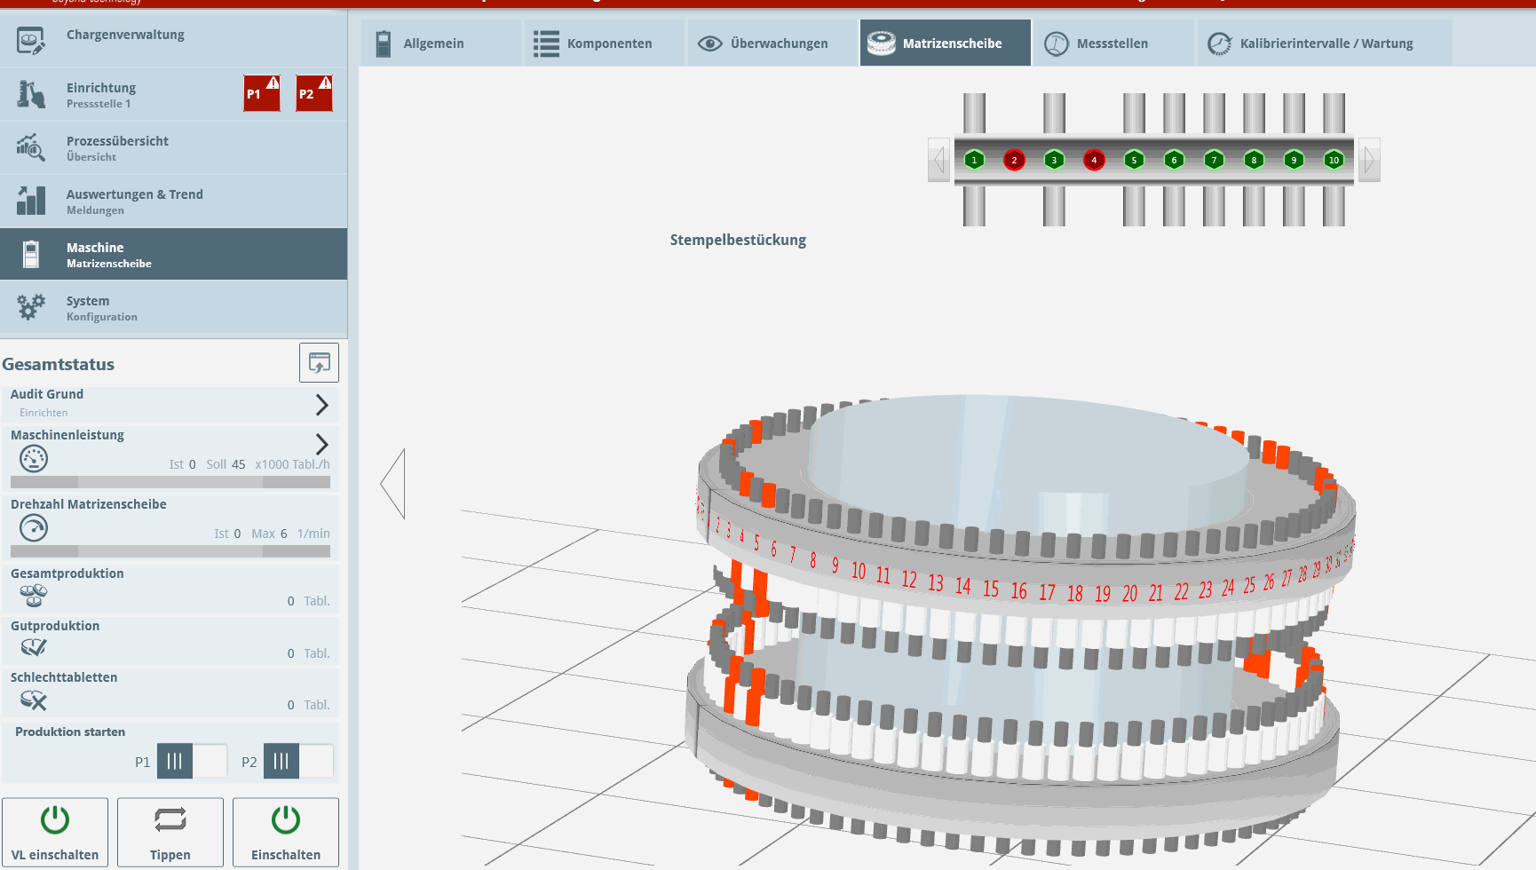
Task: Click the Gesamtstatus pop-out panel icon
Action: [319, 362]
